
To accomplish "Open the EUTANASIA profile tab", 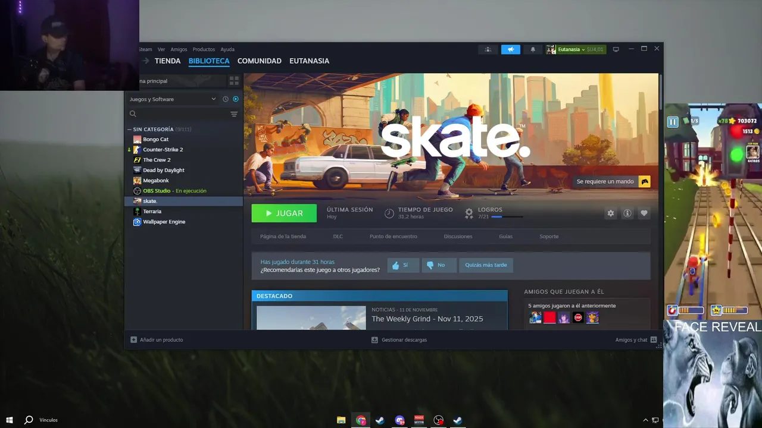I will 309,61.
